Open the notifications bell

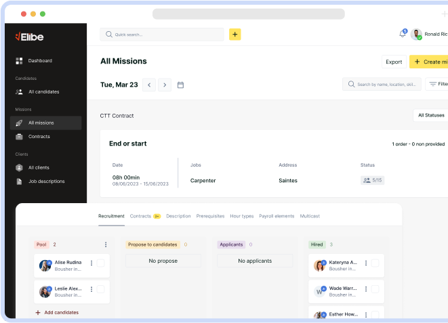point(403,35)
